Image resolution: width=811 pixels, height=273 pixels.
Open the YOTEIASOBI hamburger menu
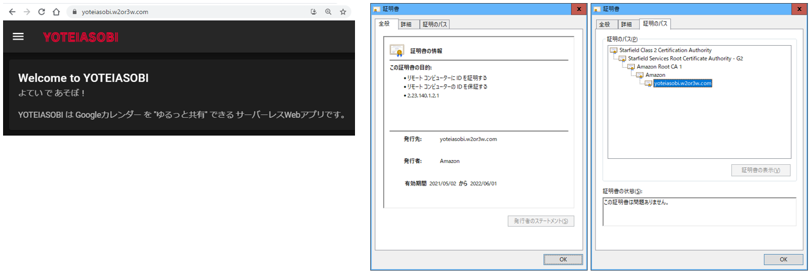(x=18, y=37)
